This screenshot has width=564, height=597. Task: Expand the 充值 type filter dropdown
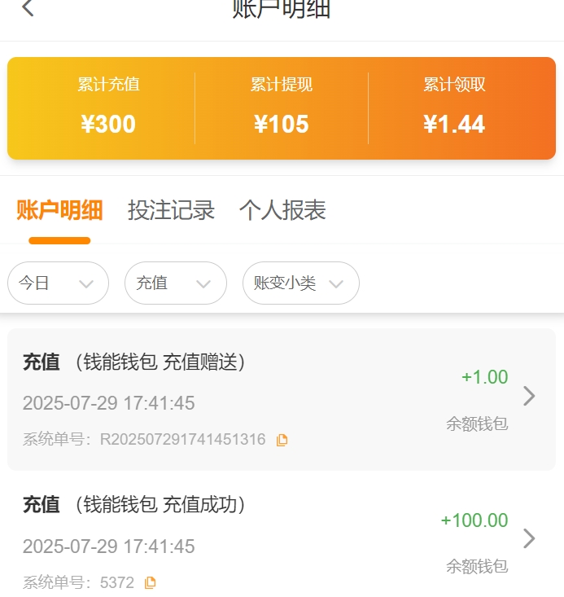click(x=175, y=283)
